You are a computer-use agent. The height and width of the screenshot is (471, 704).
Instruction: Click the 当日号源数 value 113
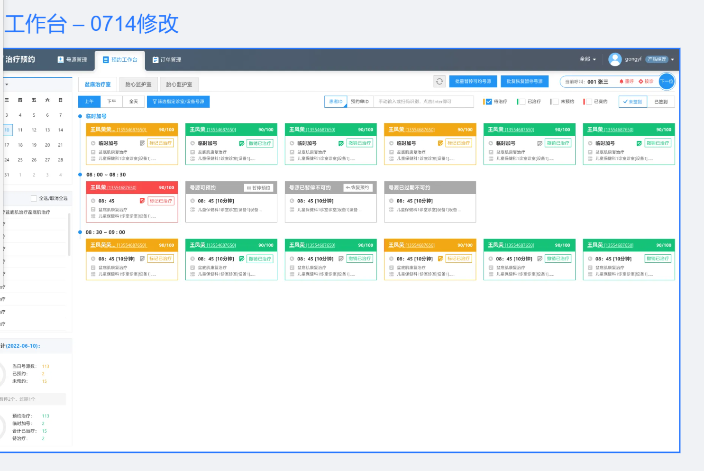pyautogui.click(x=46, y=367)
